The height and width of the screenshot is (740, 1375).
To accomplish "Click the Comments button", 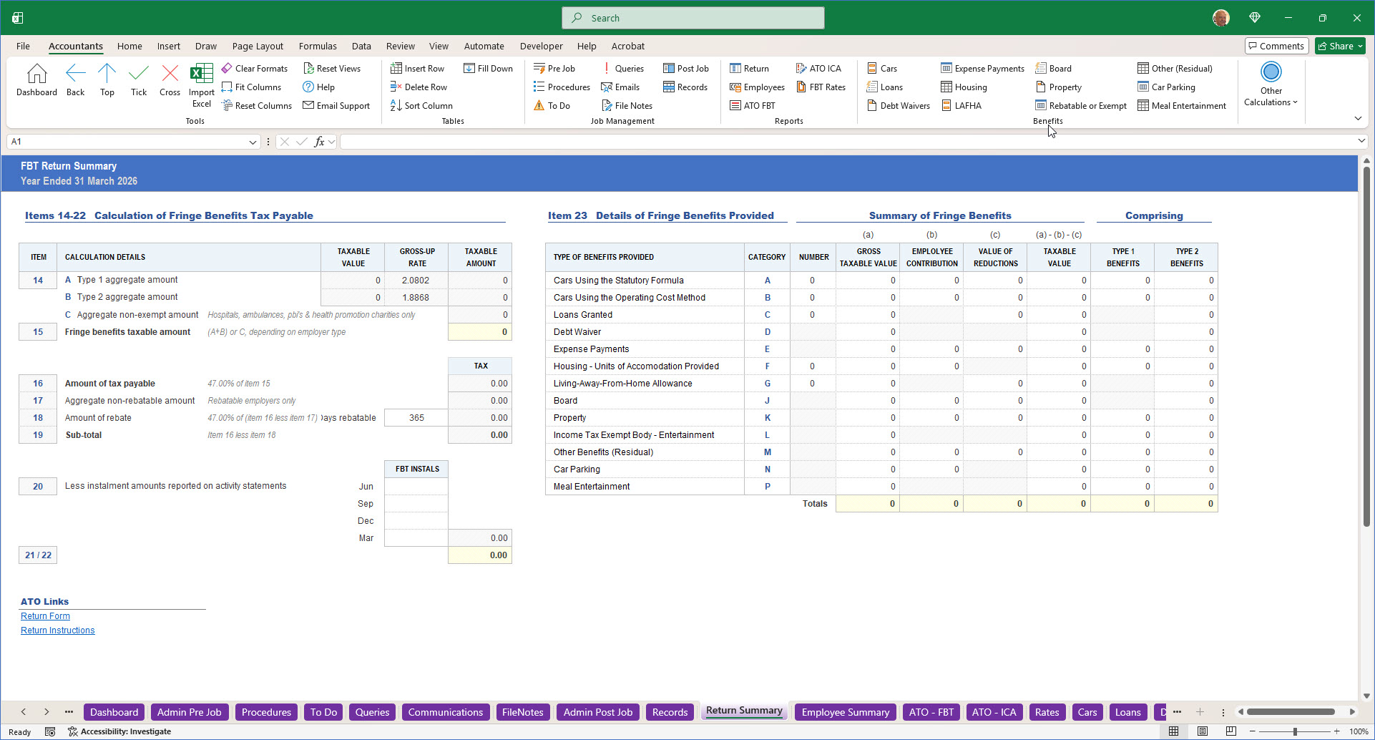I will click(x=1276, y=47).
